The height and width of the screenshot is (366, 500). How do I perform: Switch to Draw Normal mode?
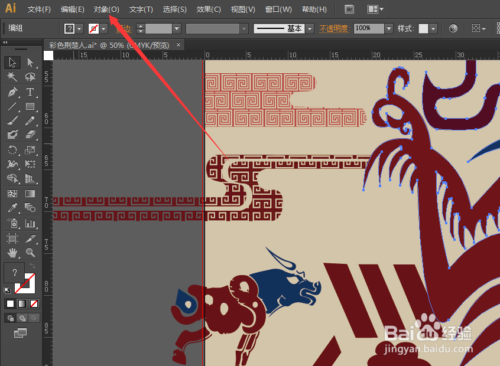click(x=10, y=318)
